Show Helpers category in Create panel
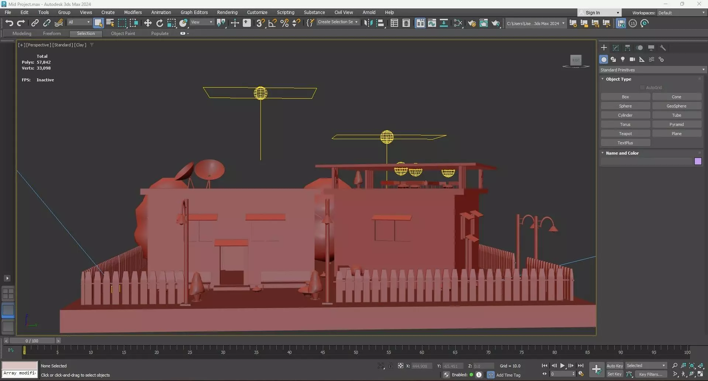Screen dimensions: 708x381 [642, 59]
